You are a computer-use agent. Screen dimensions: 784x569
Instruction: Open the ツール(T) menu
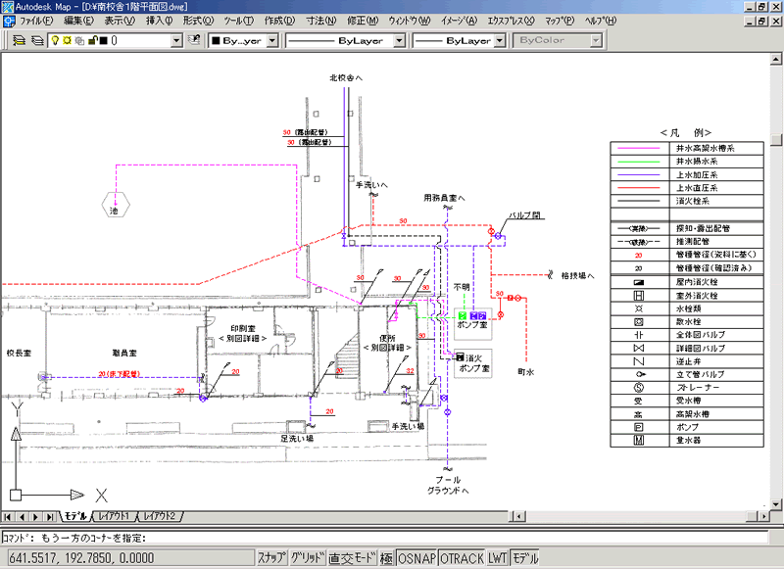click(238, 21)
